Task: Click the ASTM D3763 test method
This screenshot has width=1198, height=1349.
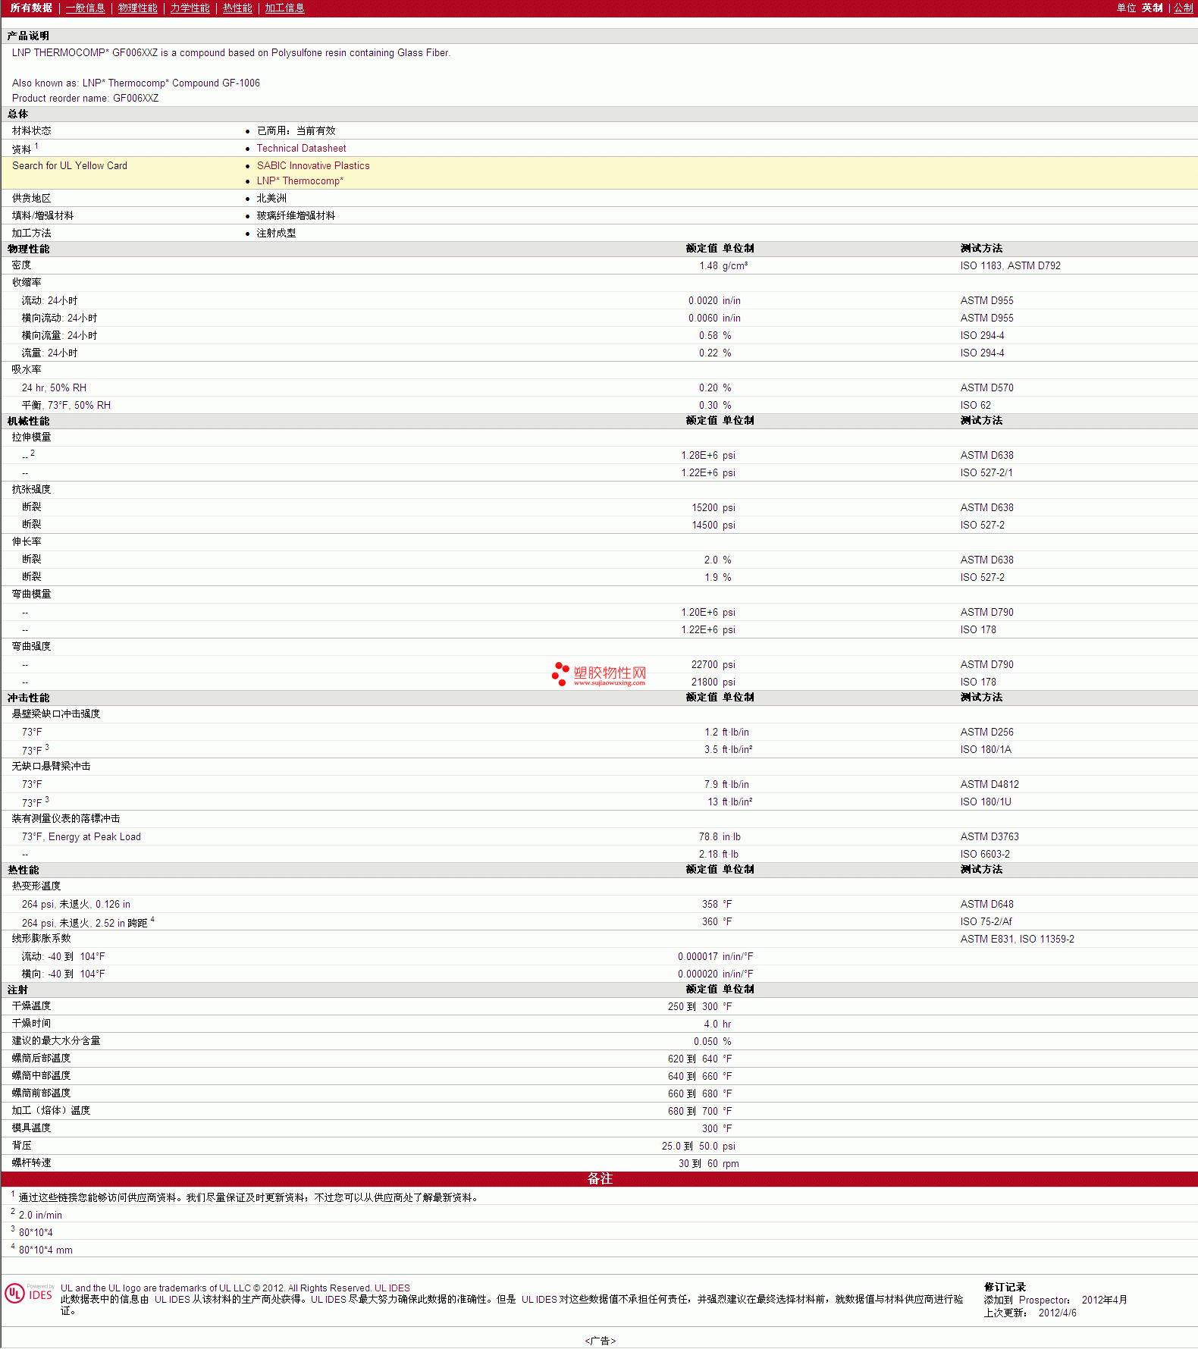Action: [x=989, y=837]
